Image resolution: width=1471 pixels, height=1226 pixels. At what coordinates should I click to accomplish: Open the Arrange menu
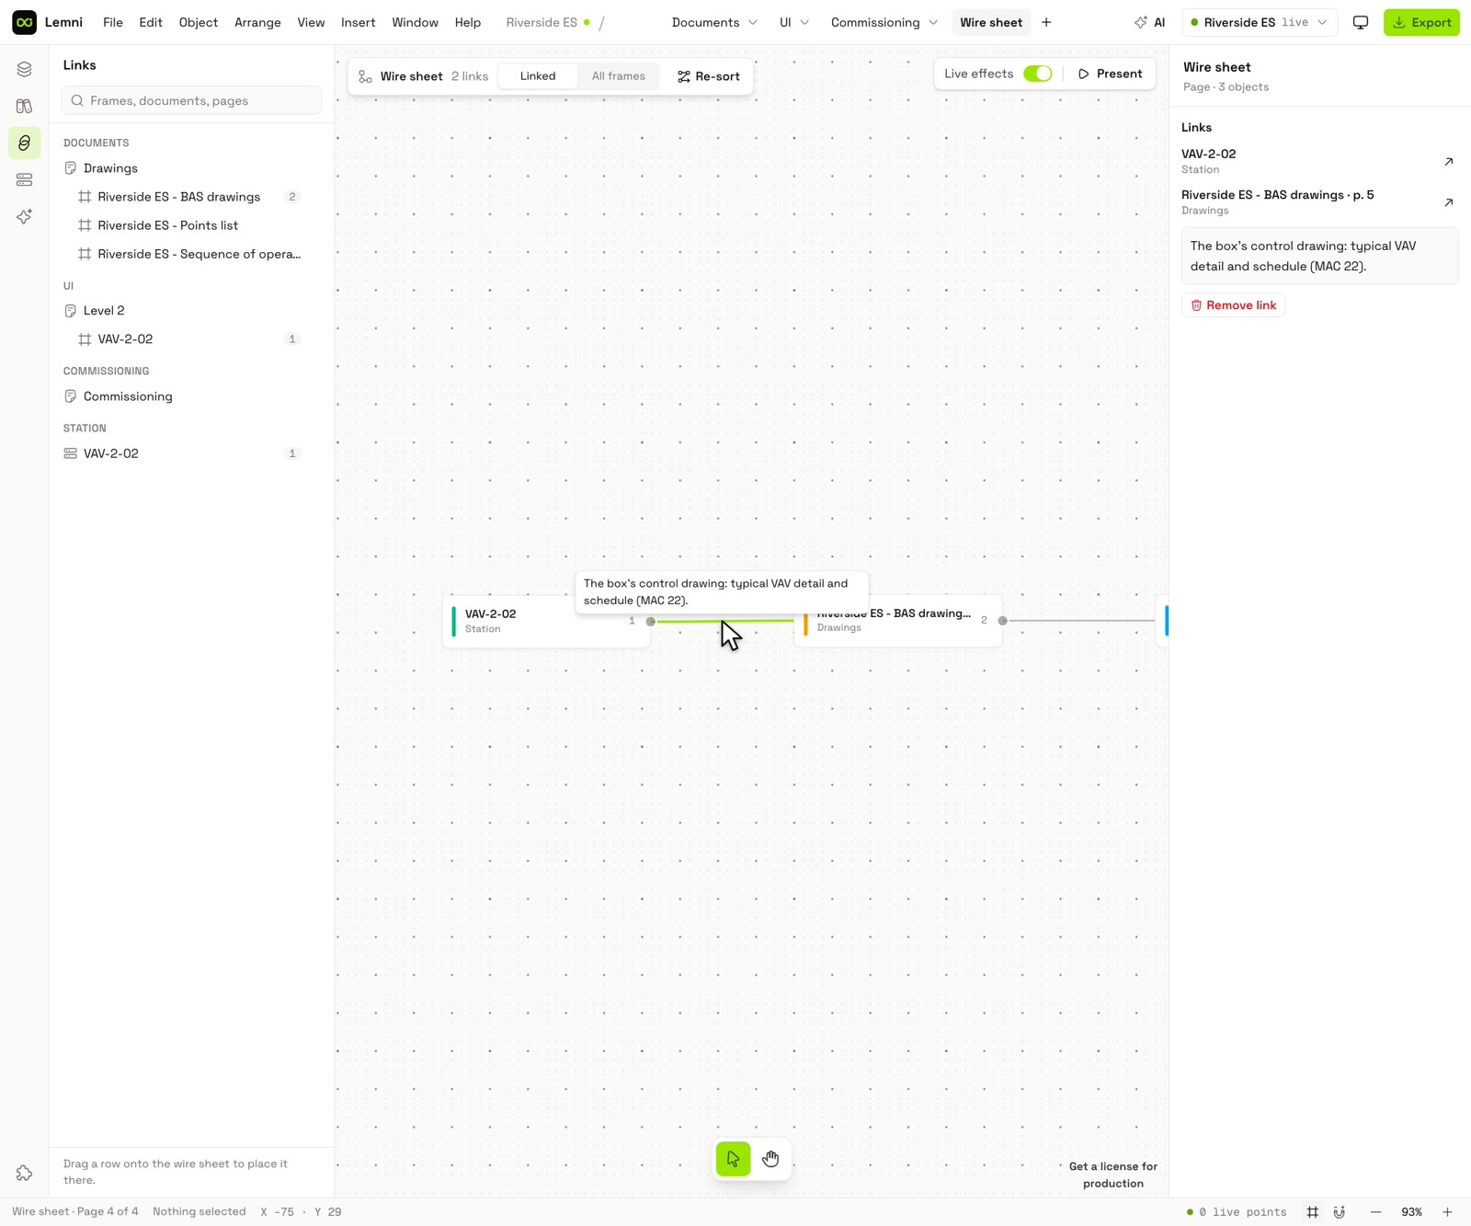point(257,22)
